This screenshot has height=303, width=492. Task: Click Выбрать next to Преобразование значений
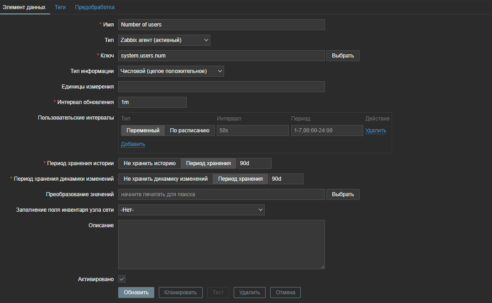343,194
